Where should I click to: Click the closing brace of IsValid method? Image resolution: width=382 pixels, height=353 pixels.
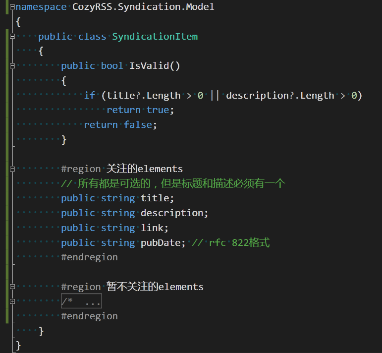[x=64, y=140]
